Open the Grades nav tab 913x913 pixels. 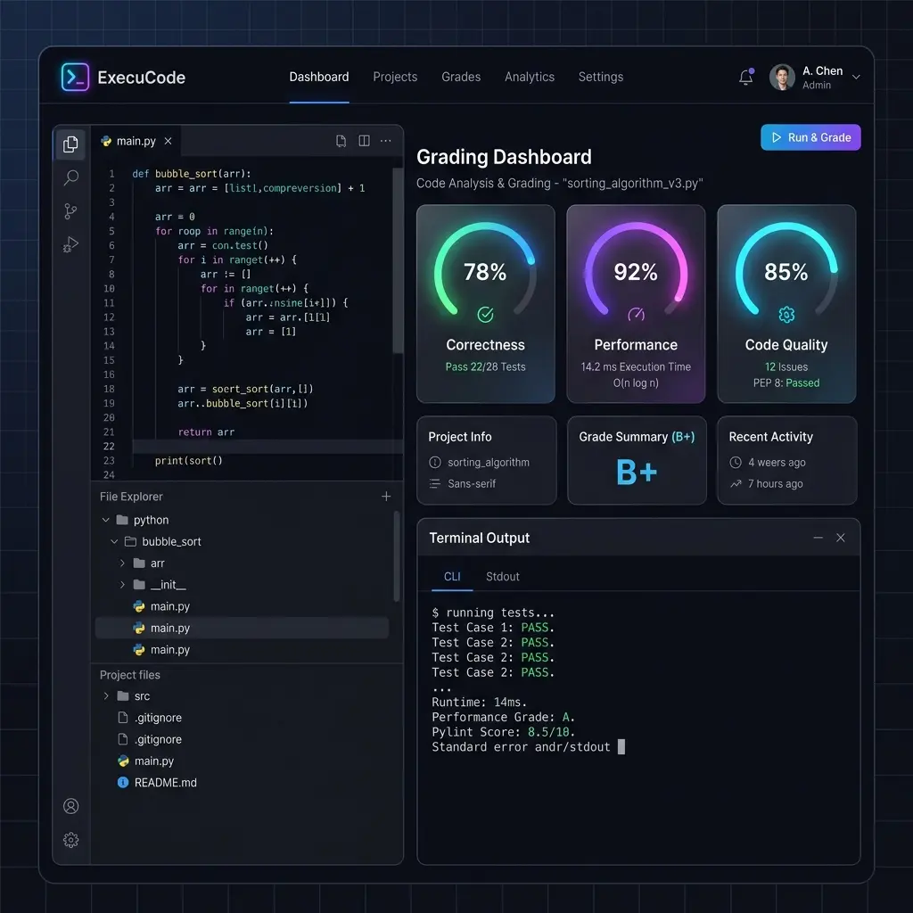click(x=461, y=77)
